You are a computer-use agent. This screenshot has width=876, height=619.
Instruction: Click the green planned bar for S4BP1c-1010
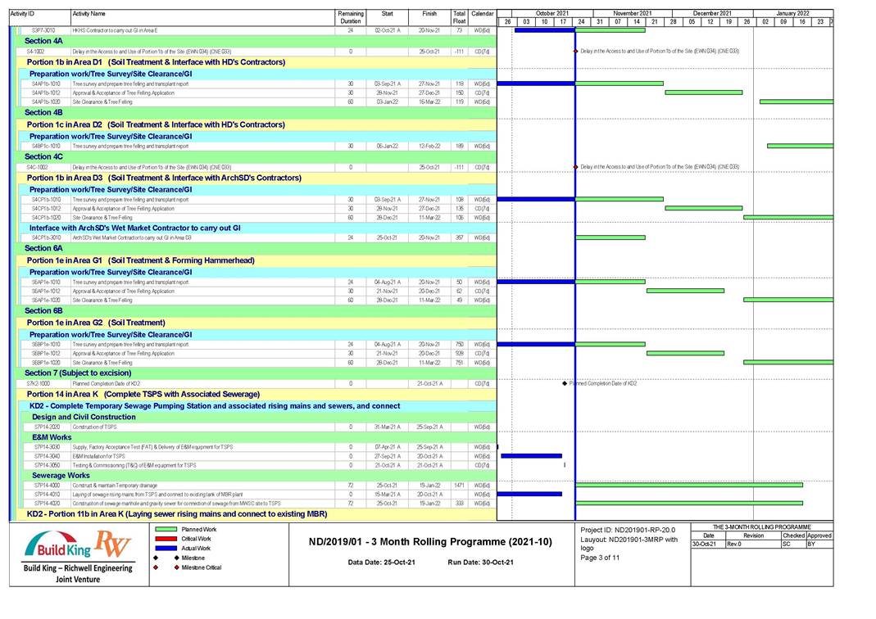(x=800, y=146)
